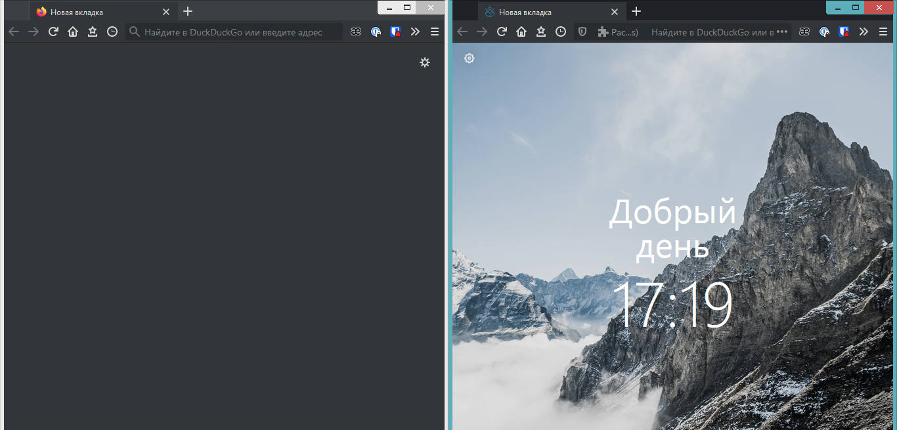Open the bookmarks star-tray icon in left window

(93, 32)
